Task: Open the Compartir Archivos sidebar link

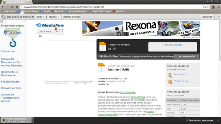Action: point(11,88)
